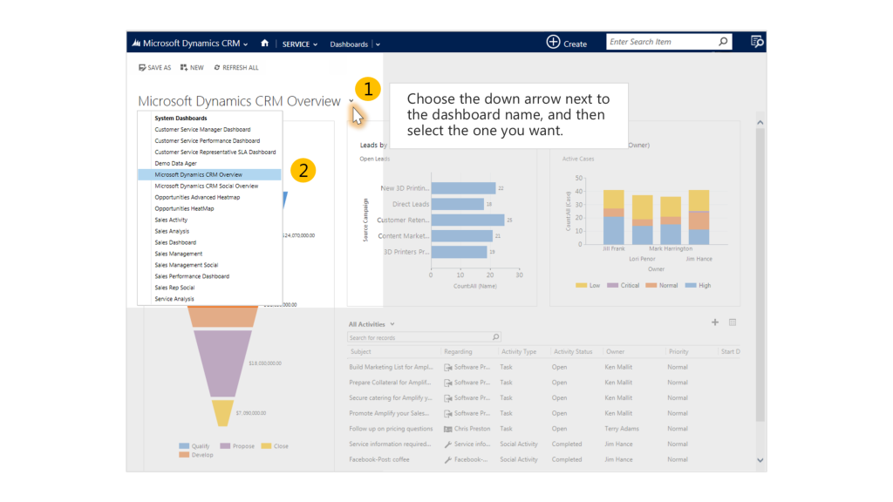The width and height of the screenshot is (893, 502).
Task: Click the search magnifier in the search bar
Action: [723, 41]
